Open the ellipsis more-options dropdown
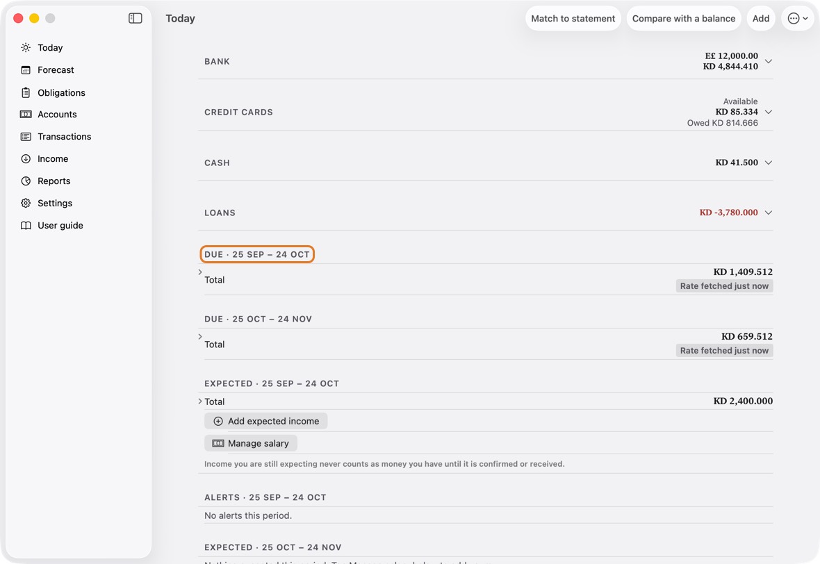This screenshot has height=564, width=820. click(x=798, y=18)
